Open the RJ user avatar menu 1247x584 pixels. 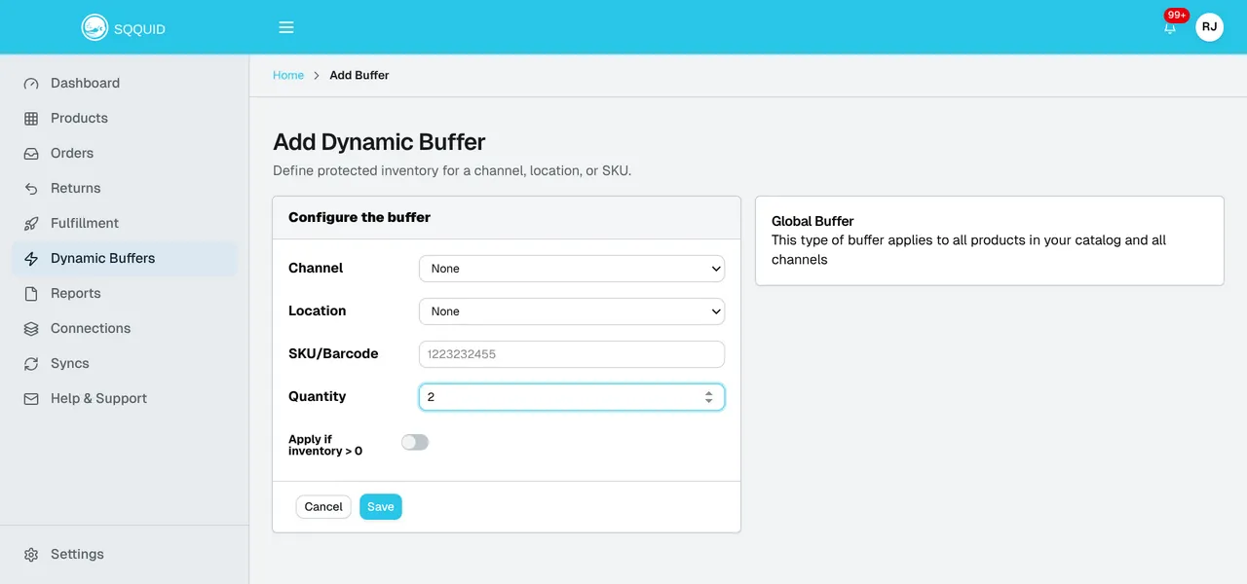[x=1209, y=27]
